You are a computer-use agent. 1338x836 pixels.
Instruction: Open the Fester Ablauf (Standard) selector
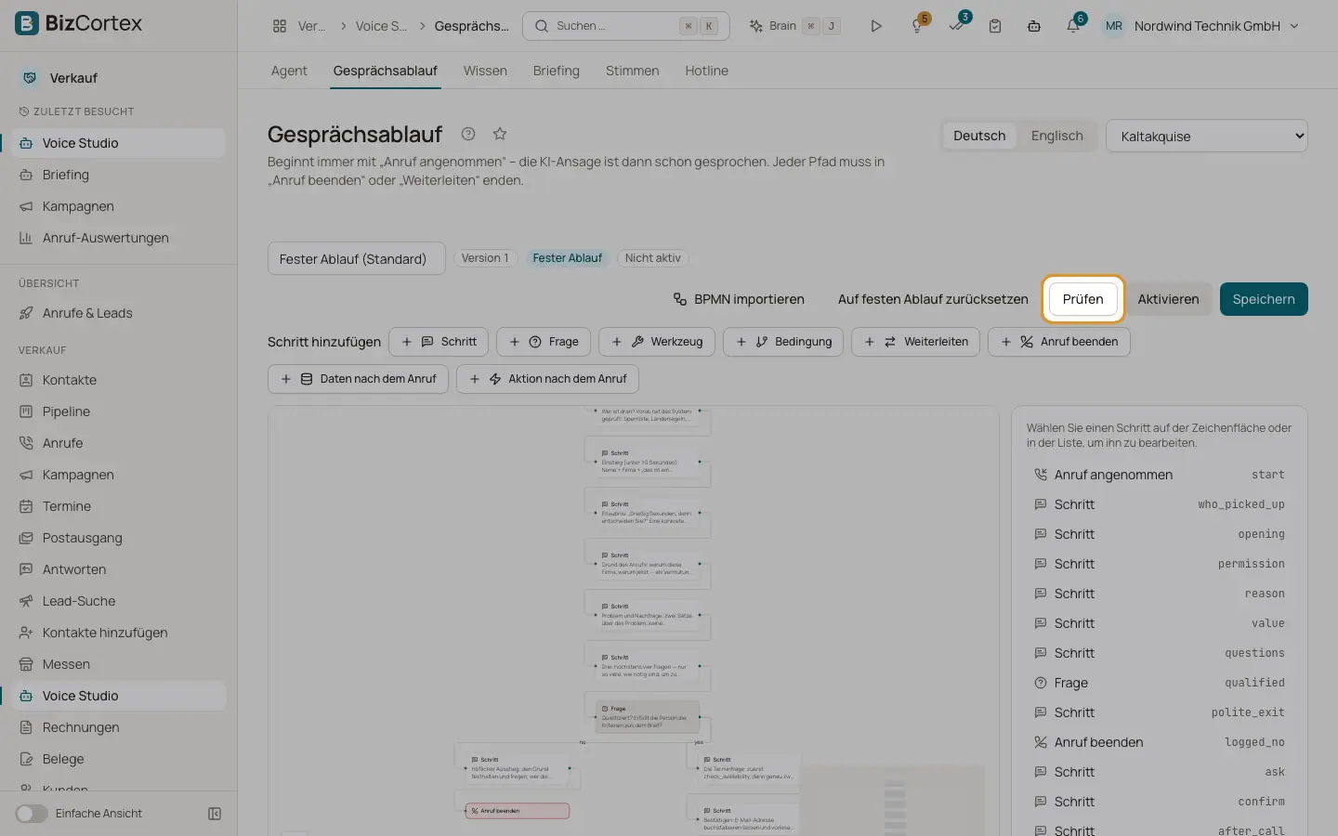(356, 259)
